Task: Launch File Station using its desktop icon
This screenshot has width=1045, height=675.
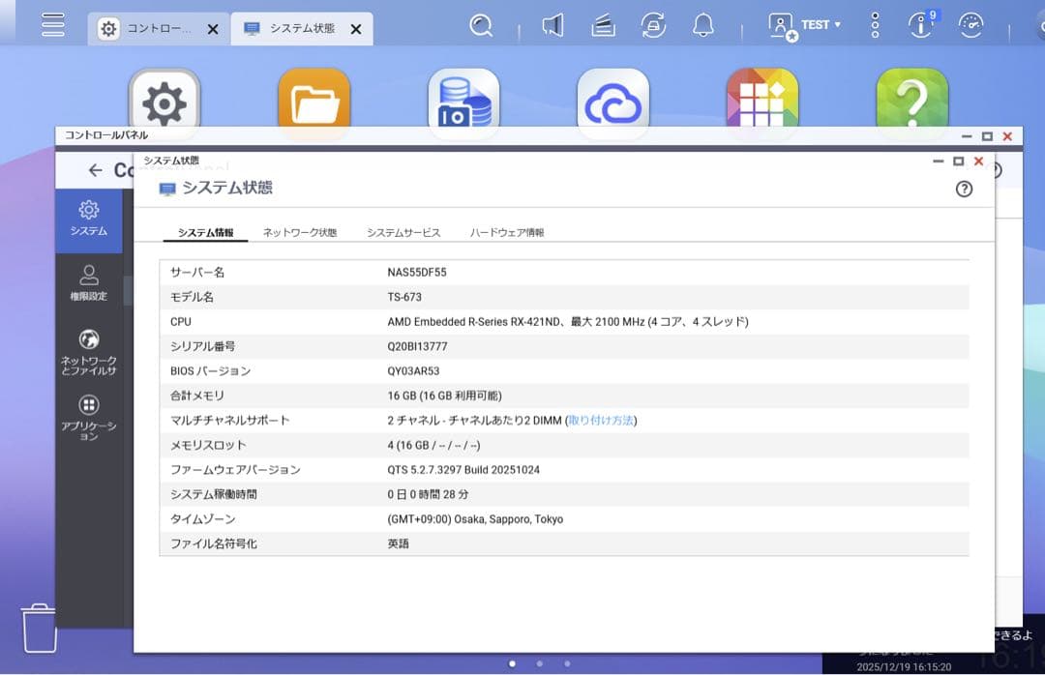Action: click(313, 97)
